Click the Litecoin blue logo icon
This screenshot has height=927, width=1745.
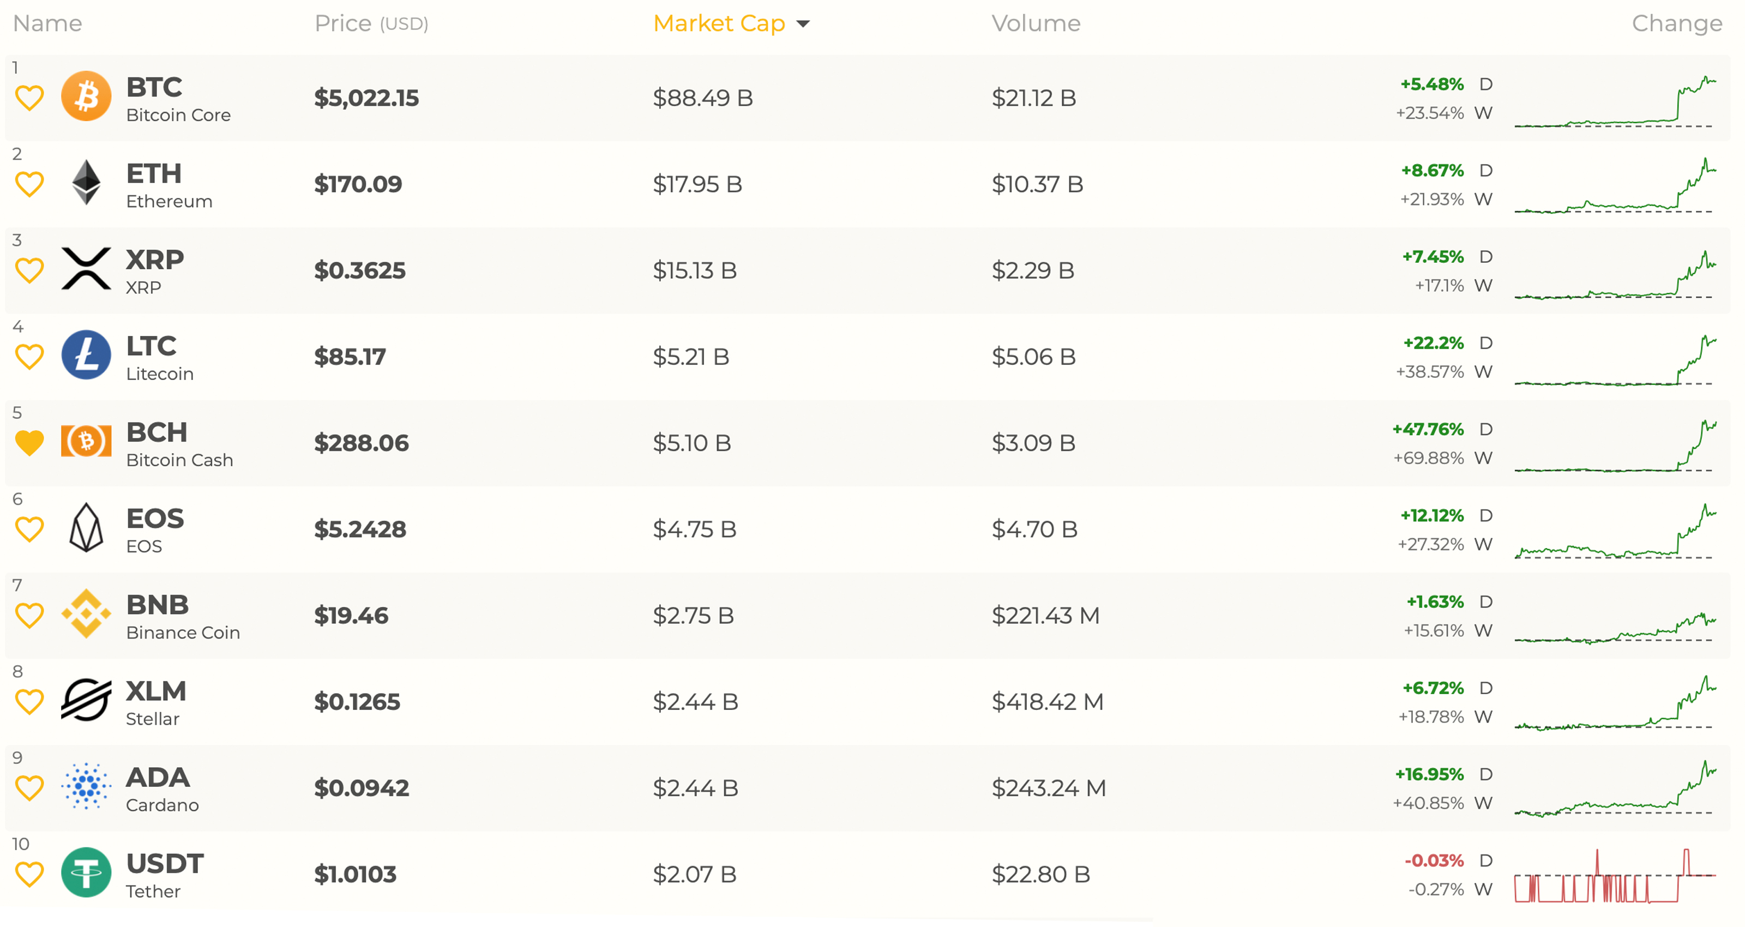tap(86, 355)
